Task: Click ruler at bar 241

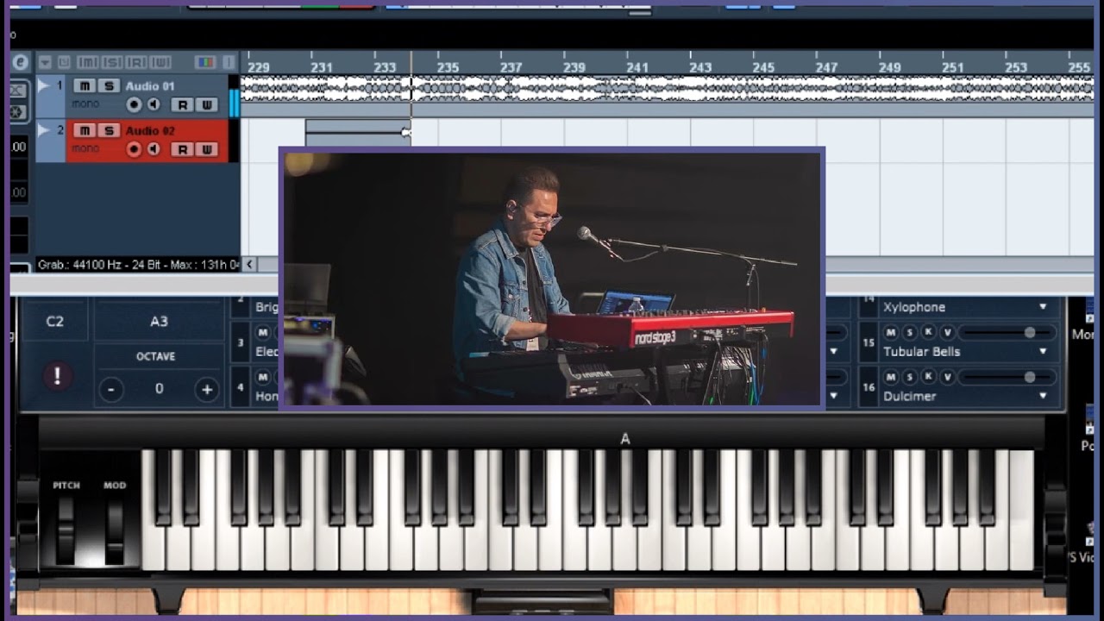Action: [x=637, y=67]
